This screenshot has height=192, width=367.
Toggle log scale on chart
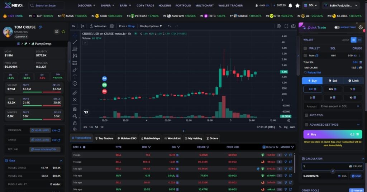pyautogui.click(x=286, y=127)
